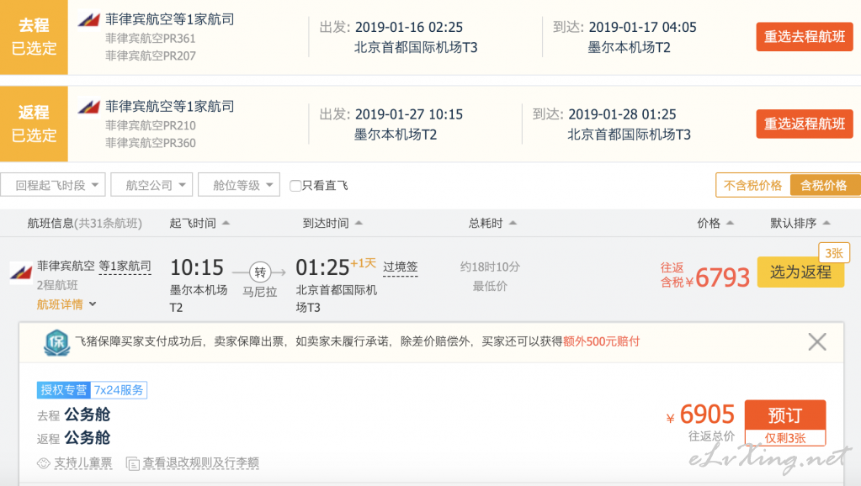Image resolution: width=861 pixels, height=486 pixels.
Task: Sort flights by arrival time arrow
Action: pos(359,223)
